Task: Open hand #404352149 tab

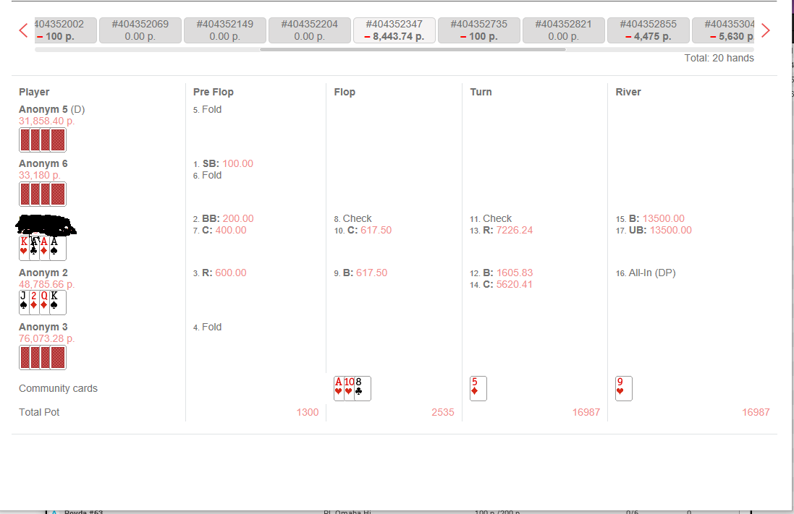Action: pos(225,30)
